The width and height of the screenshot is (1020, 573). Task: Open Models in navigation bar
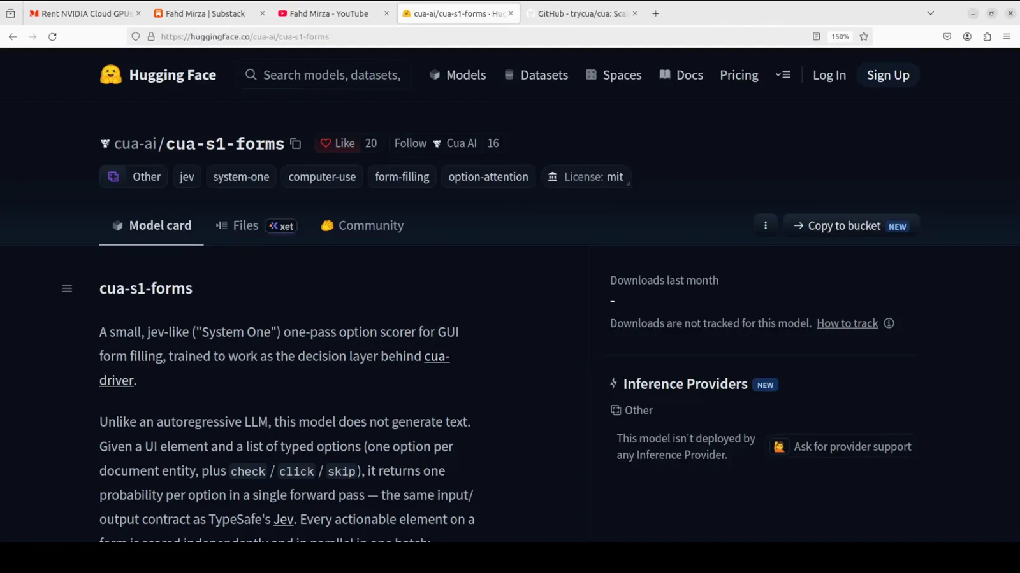(458, 75)
